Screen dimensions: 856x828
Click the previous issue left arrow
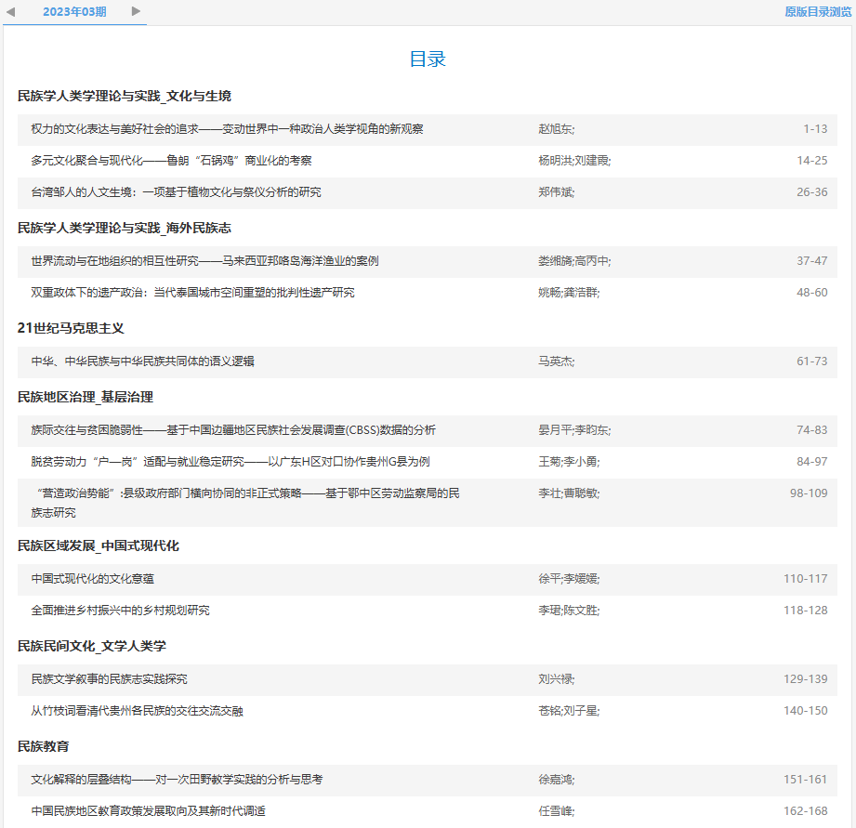point(11,11)
